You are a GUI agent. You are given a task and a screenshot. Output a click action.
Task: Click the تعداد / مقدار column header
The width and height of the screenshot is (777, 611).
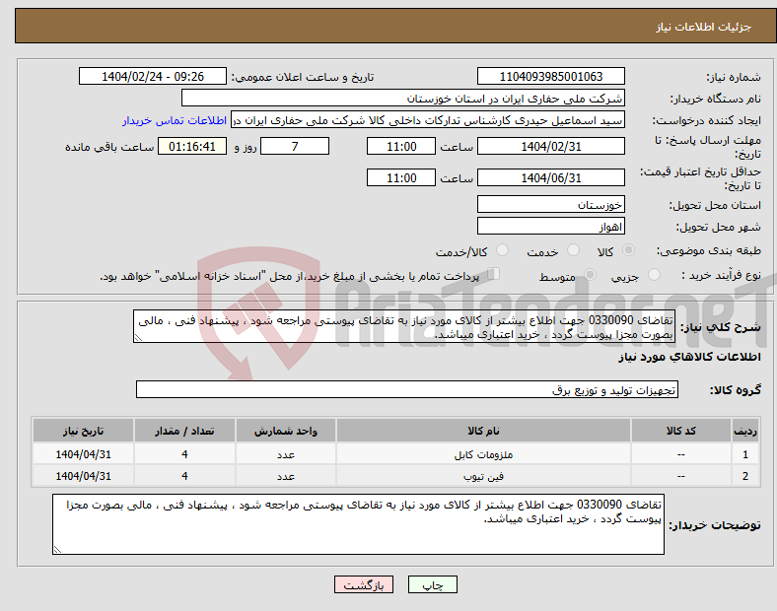[184, 431]
